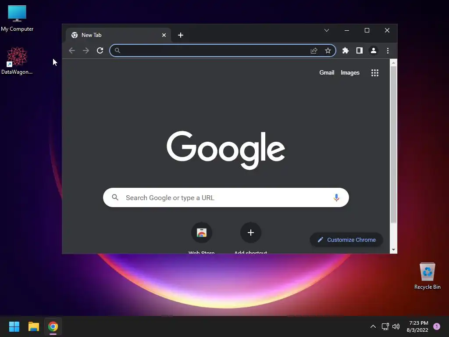Minimize the Chrome window
The height and width of the screenshot is (337, 449).
click(347, 30)
